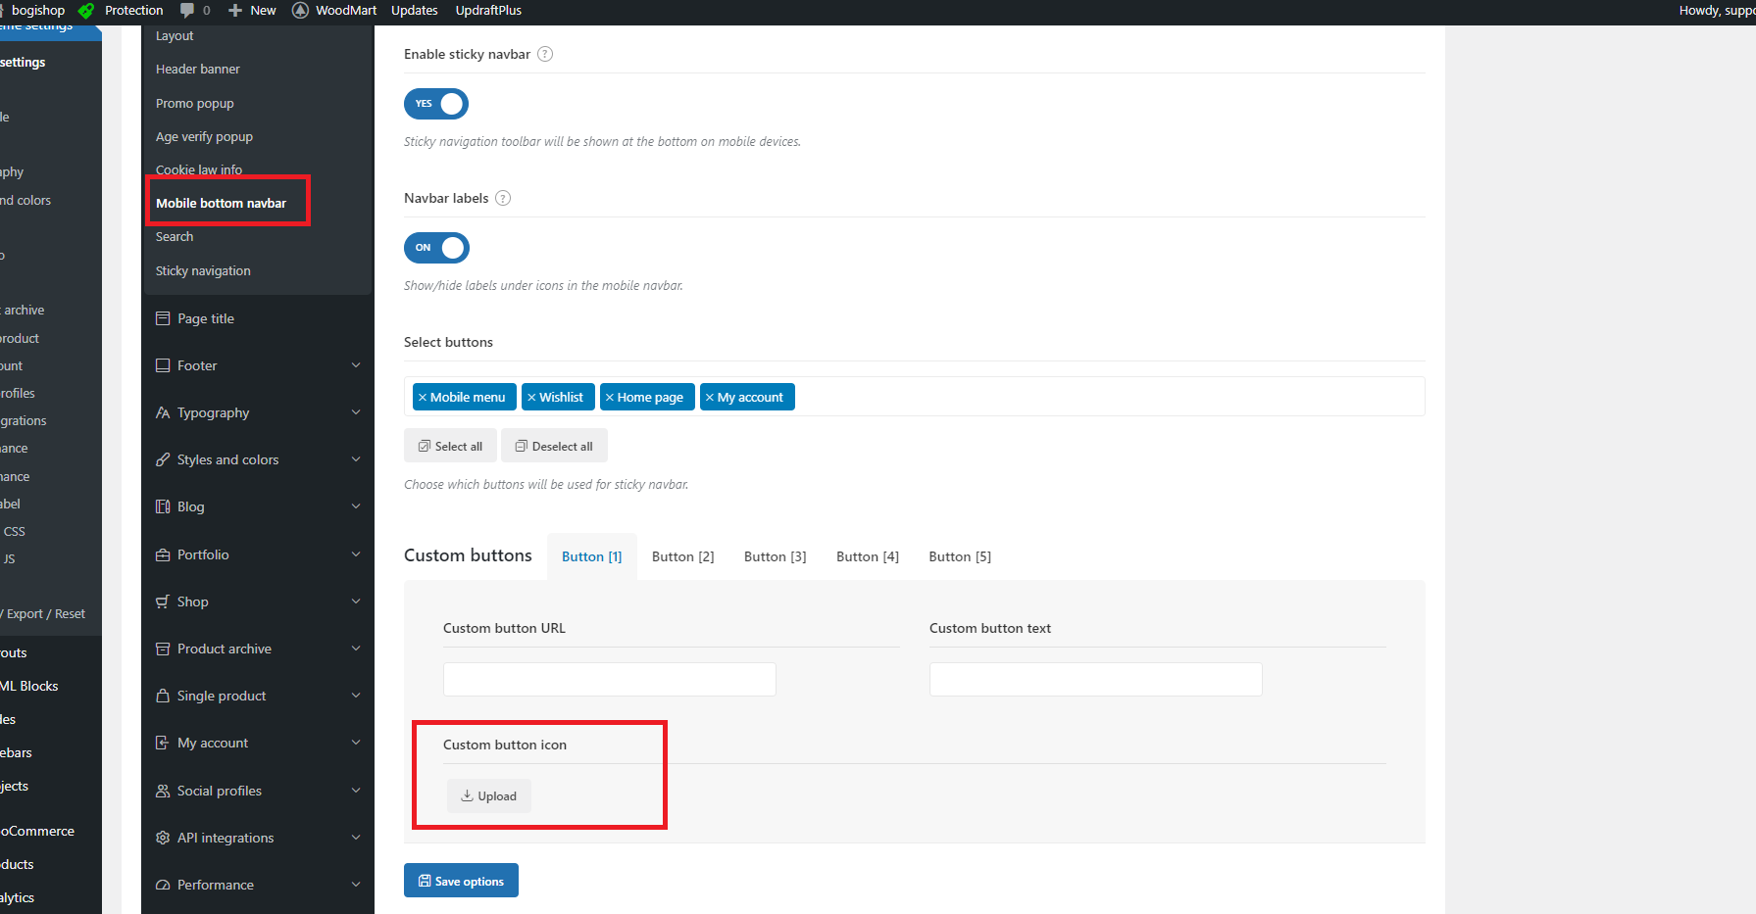Click the help icon beside Enable sticky navbar
This screenshot has height=914, width=1756.
tap(545, 54)
